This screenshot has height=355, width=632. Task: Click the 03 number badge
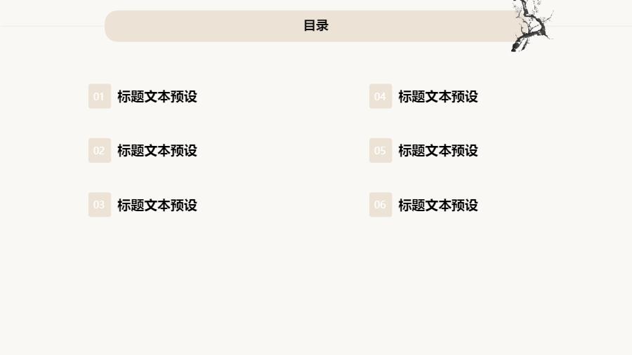coord(99,205)
